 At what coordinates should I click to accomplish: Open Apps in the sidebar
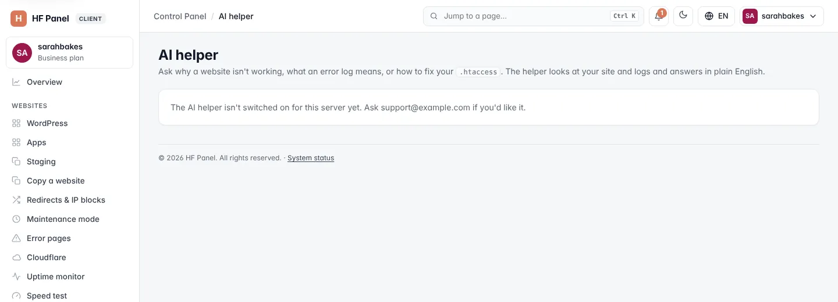click(70, 142)
